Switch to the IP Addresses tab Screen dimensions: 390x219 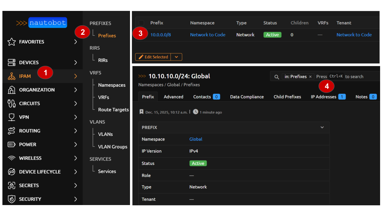pos(323,97)
